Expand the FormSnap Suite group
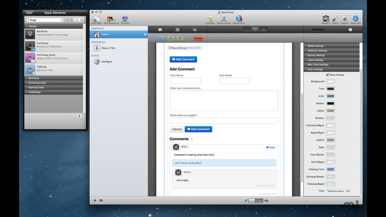This screenshot has width=386, height=217. point(54,83)
